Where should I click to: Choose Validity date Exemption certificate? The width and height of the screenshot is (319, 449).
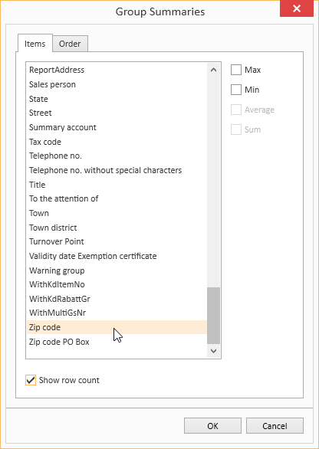[x=117, y=256]
